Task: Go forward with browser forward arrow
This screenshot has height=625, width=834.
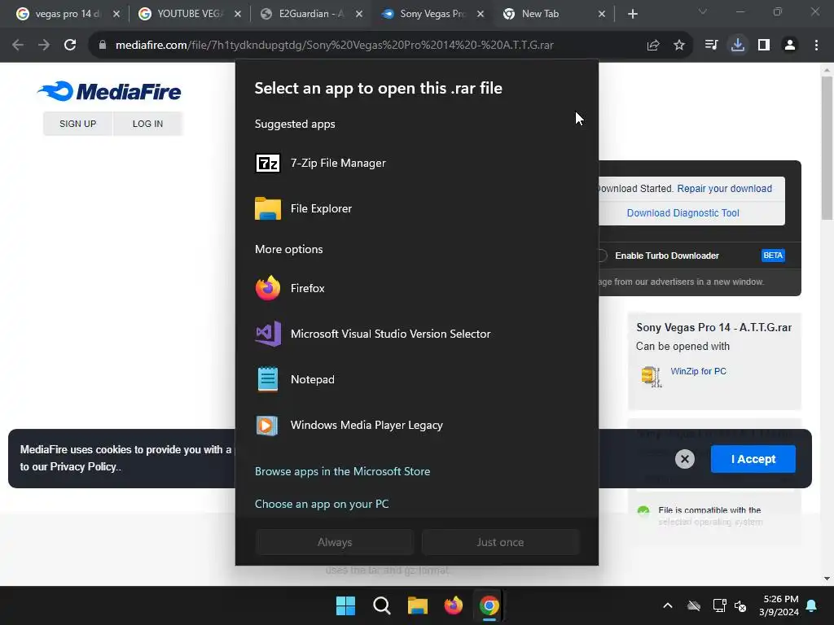Action: click(x=44, y=46)
